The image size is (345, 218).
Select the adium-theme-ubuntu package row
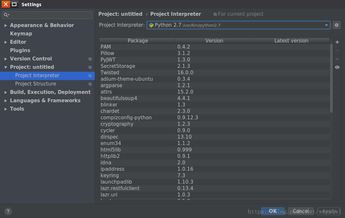(x=214, y=79)
